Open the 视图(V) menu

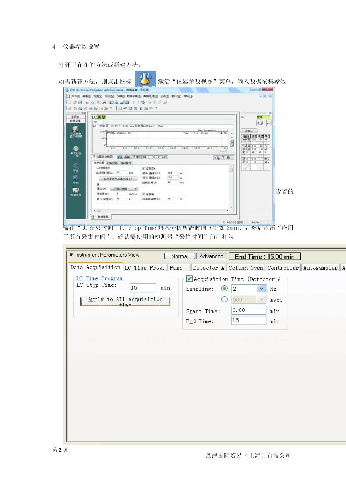pyautogui.click(x=98, y=96)
